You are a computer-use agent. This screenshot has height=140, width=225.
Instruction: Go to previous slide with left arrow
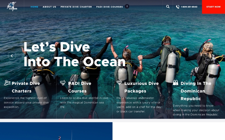point(12,56)
